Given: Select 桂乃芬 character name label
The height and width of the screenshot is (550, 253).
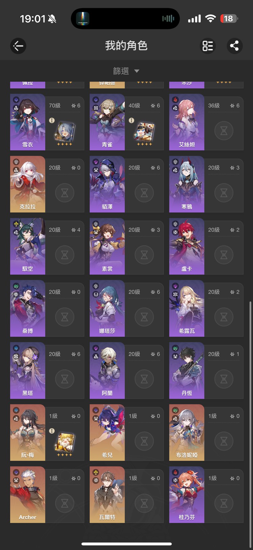Looking at the screenshot, I should pos(187,517).
